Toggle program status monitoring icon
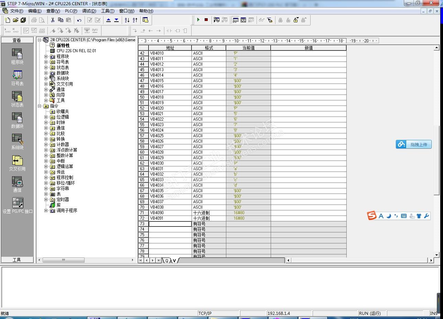The width and height of the screenshot is (443, 319). [x=217, y=20]
